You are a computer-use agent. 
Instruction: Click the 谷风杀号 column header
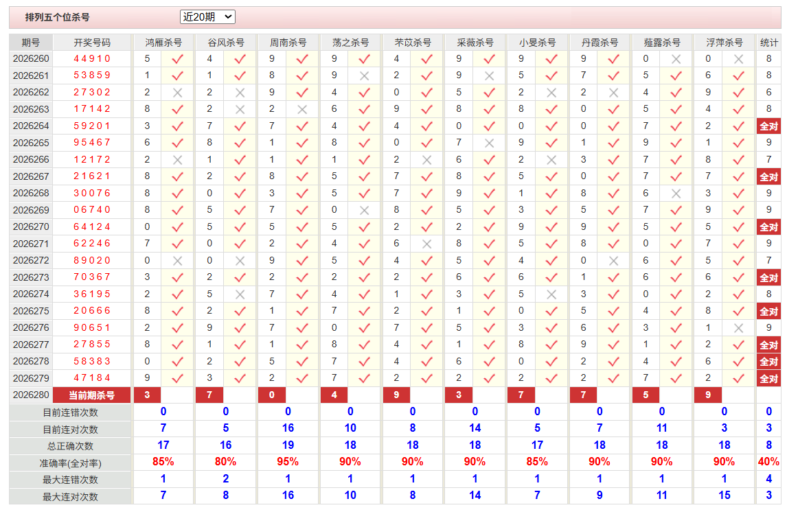tap(226, 43)
